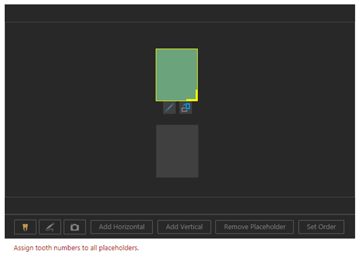This screenshot has width=360, height=254.
Task: Click the Add Horizontal button
Action: [121, 227]
